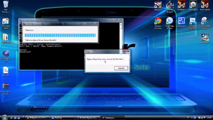Click the 'Anti Ban : Aktif' console line

[41, 46]
